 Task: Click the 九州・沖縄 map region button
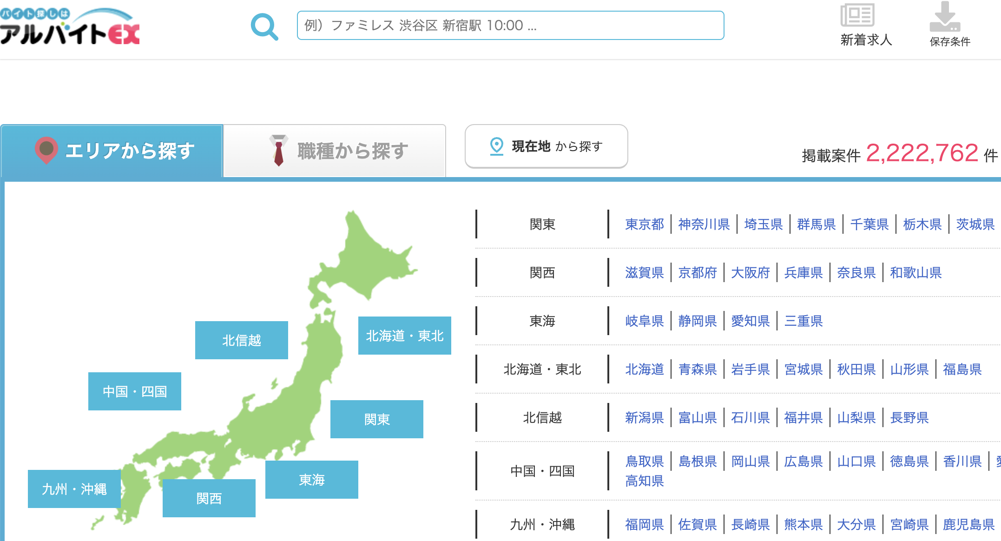coord(74,489)
